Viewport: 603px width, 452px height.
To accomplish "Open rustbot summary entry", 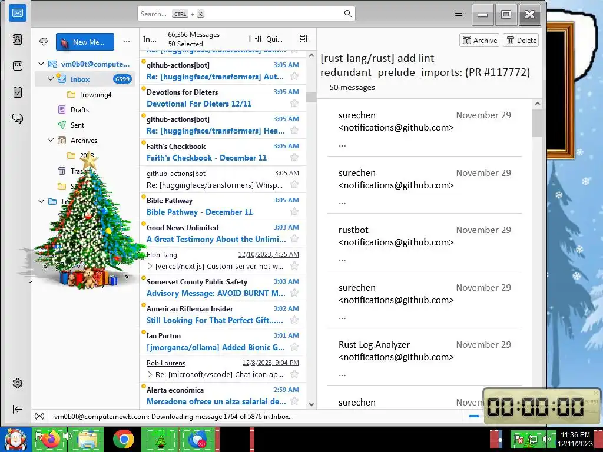I will point(425,242).
